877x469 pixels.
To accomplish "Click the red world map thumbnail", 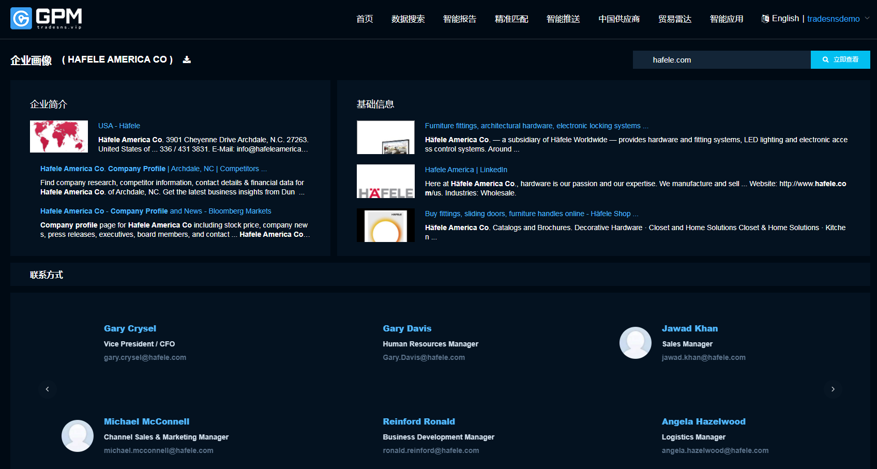I will 59,137.
